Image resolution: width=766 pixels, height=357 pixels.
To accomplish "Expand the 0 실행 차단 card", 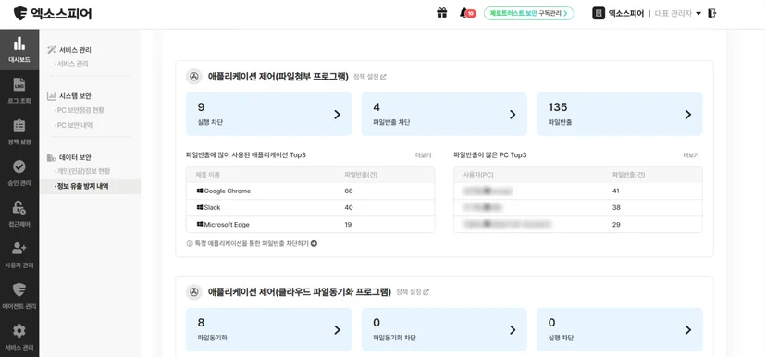I will (x=620, y=329).
